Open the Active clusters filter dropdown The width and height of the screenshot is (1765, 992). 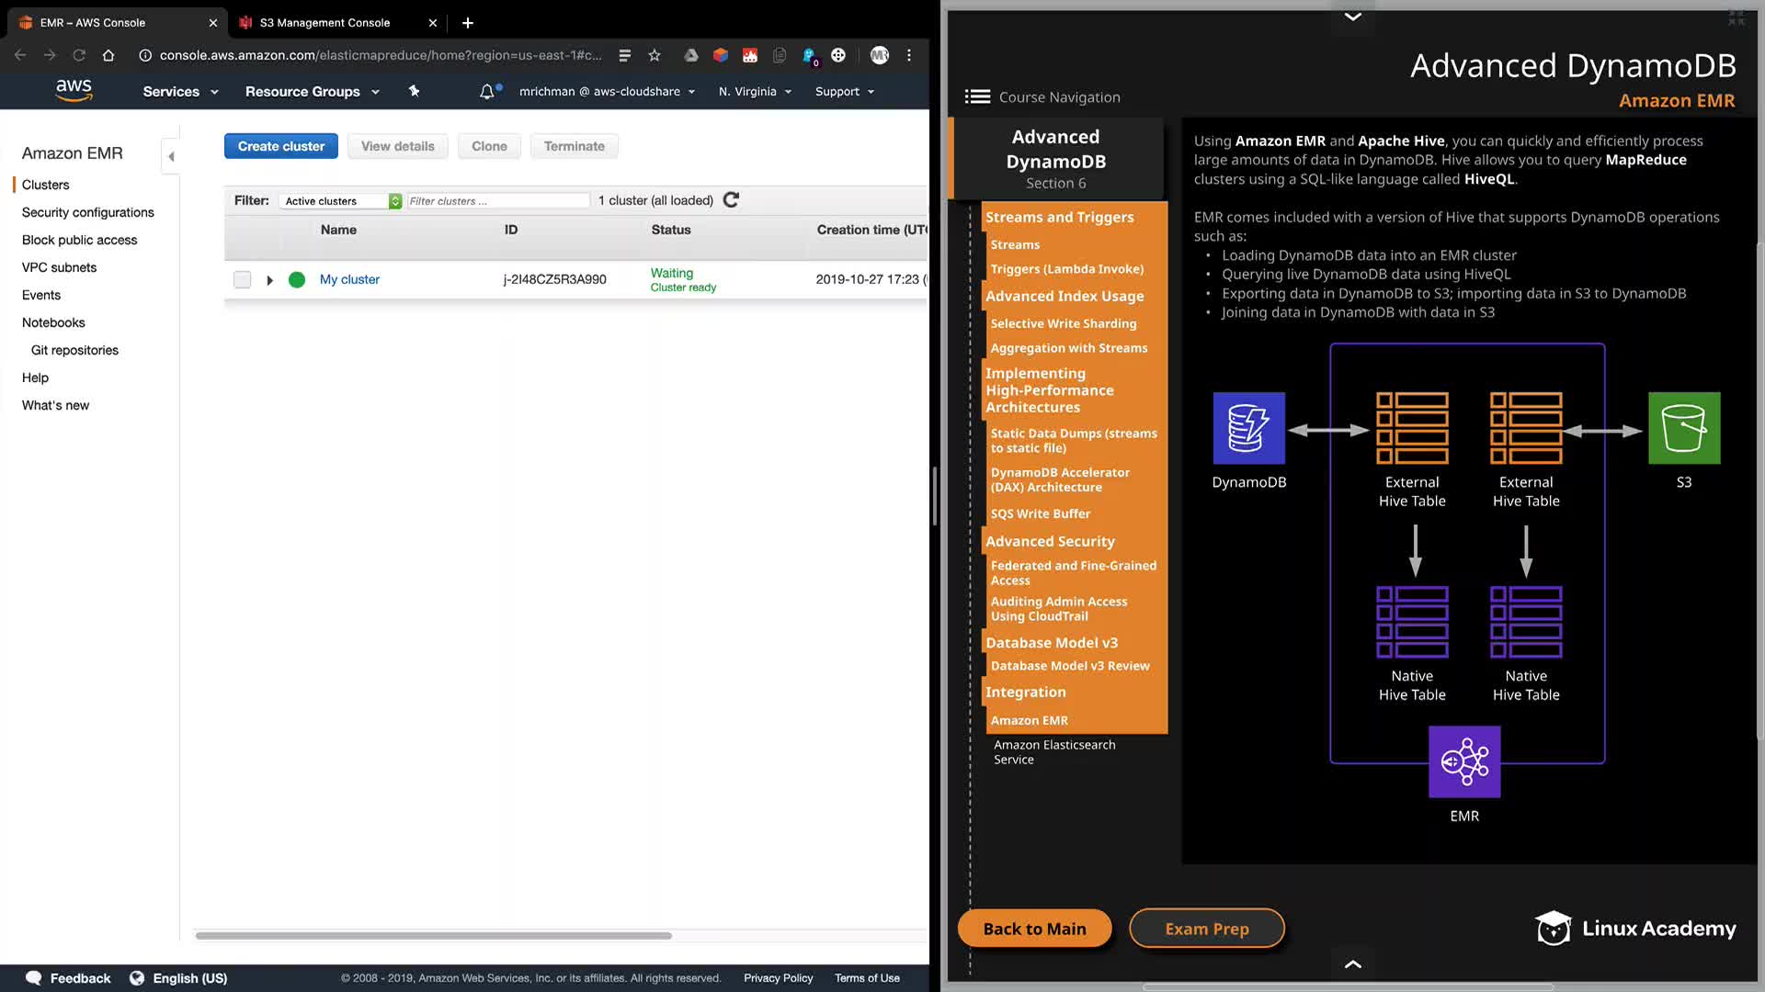pyautogui.click(x=340, y=201)
